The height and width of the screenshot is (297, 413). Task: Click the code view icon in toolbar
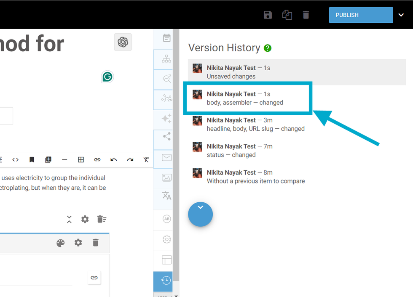pos(16,159)
